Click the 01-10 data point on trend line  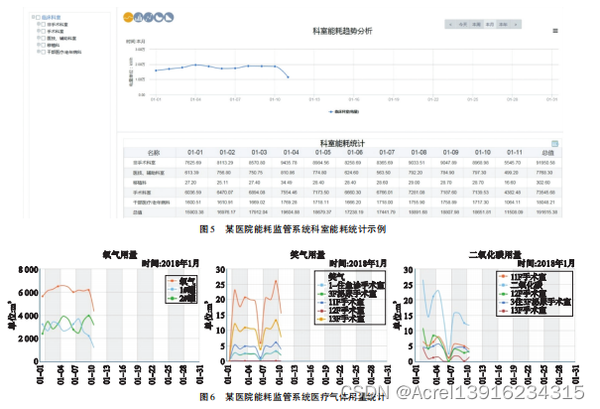coord(275,67)
